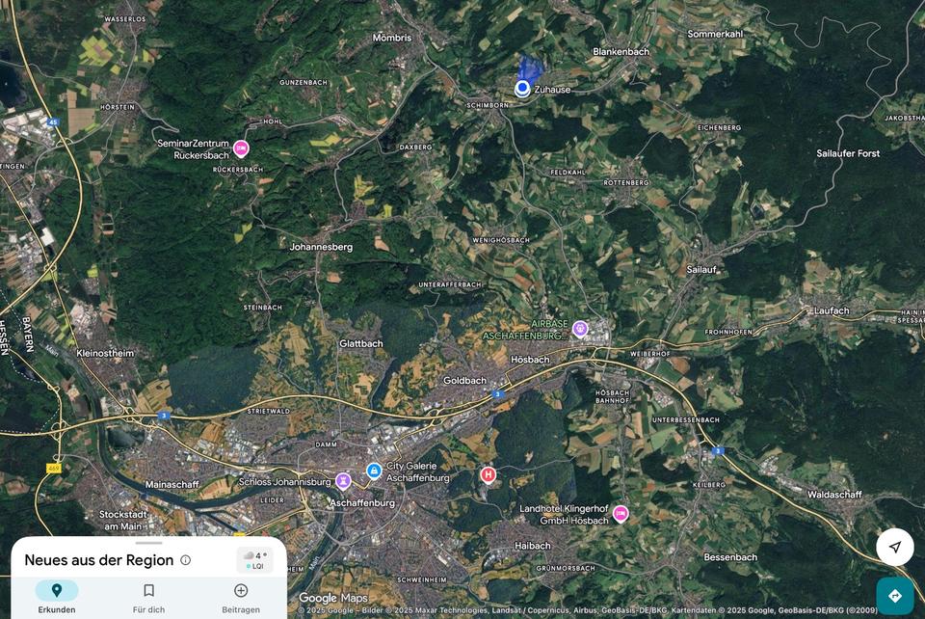Expand the bottom sheet using its drag handle

pos(148,543)
